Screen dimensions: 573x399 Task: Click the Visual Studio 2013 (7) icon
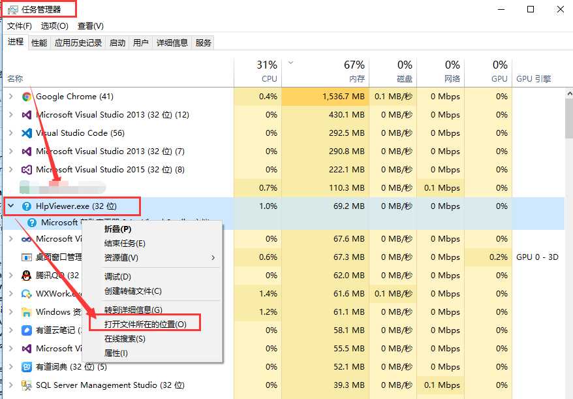point(26,152)
